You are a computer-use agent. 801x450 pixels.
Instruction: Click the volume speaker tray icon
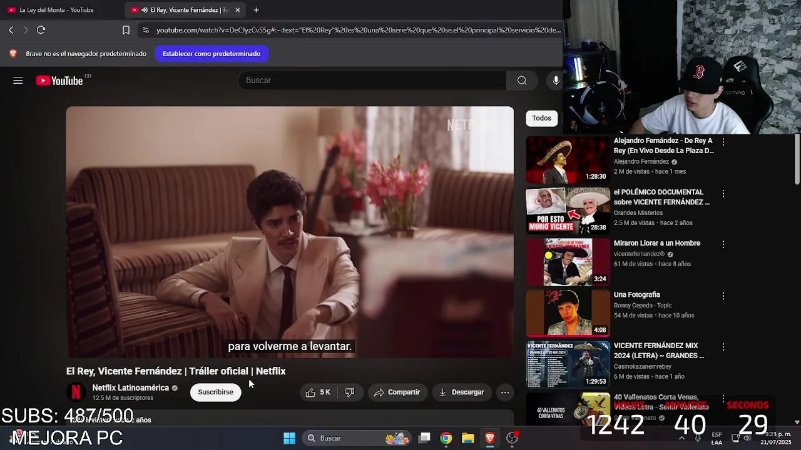(747, 438)
